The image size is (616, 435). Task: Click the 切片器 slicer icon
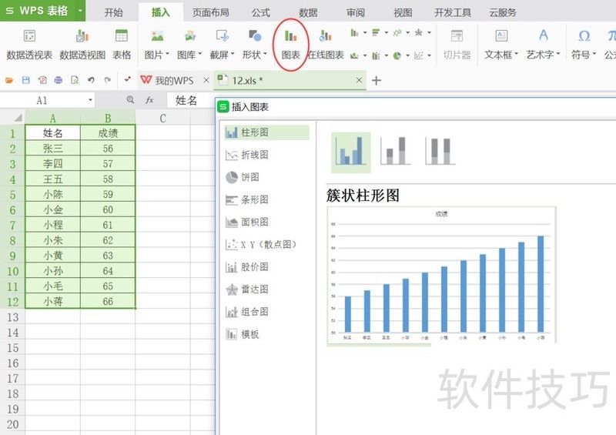point(457,36)
